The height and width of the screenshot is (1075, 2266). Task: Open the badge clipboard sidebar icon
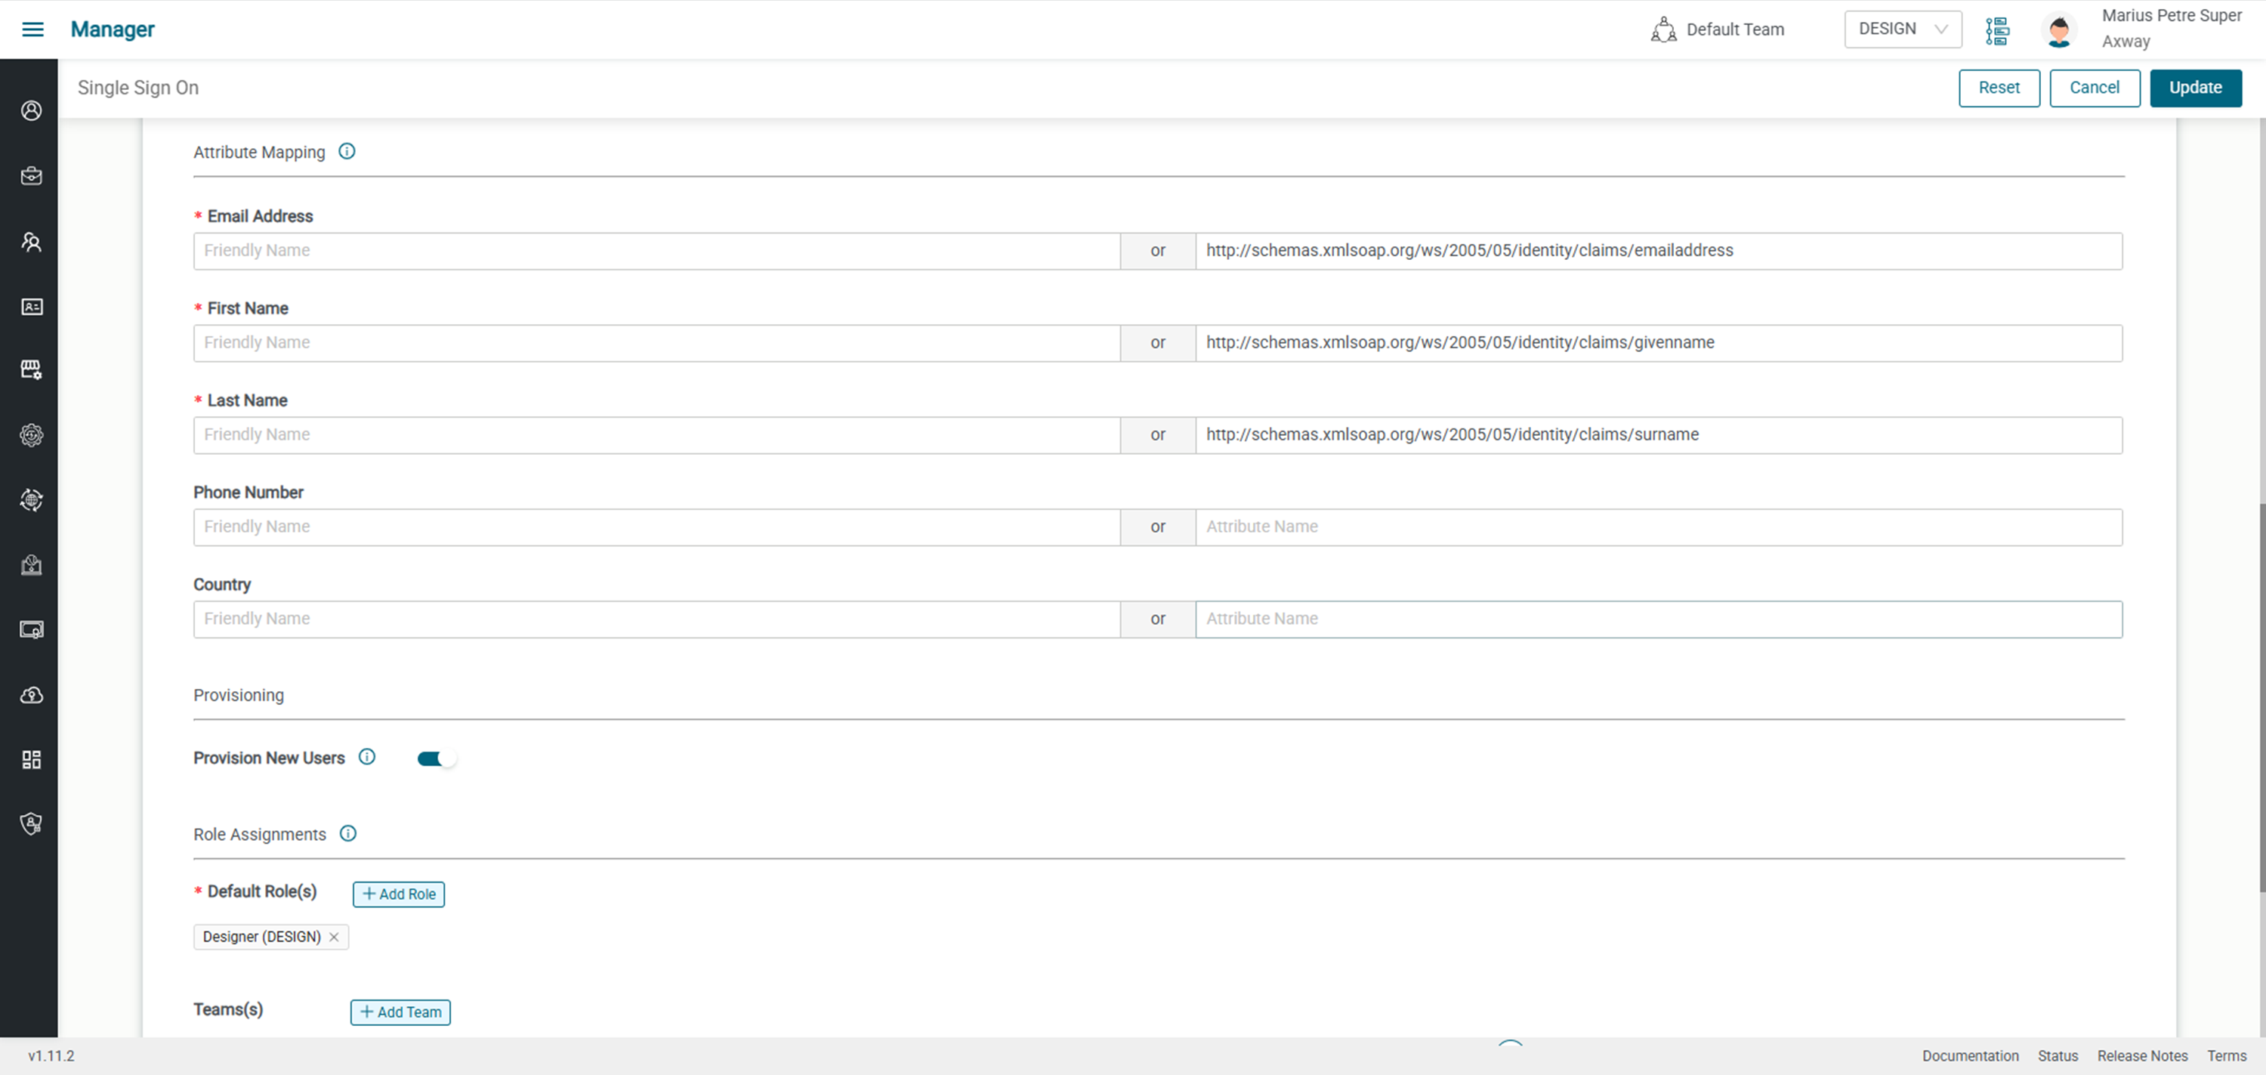tap(32, 565)
